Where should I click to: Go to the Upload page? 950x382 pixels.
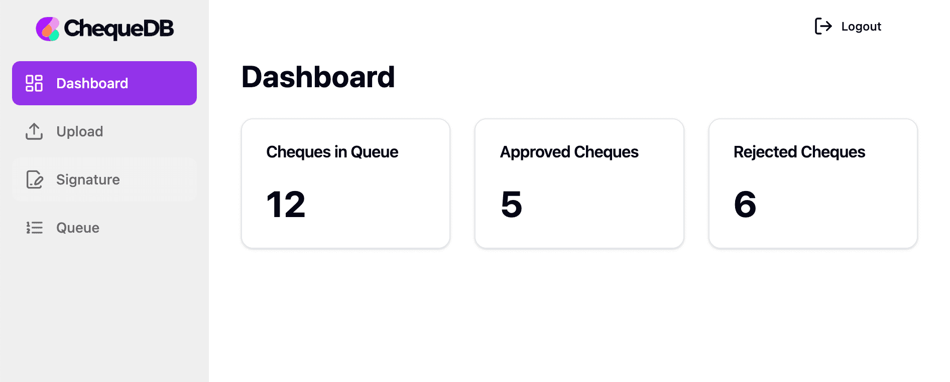pyautogui.click(x=104, y=131)
